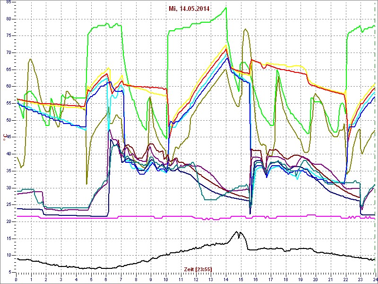Click the hour label "6" on time axis

pyautogui.click(x=106, y=280)
